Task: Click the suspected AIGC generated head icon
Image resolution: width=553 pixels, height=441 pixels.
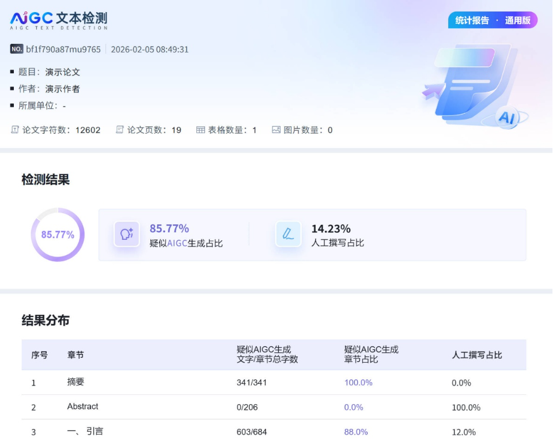Action: pos(127,234)
